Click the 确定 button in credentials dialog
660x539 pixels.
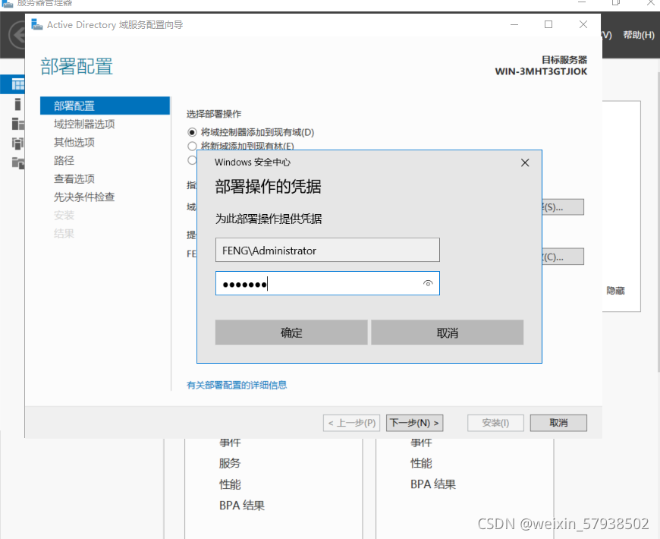click(x=291, y=333)
